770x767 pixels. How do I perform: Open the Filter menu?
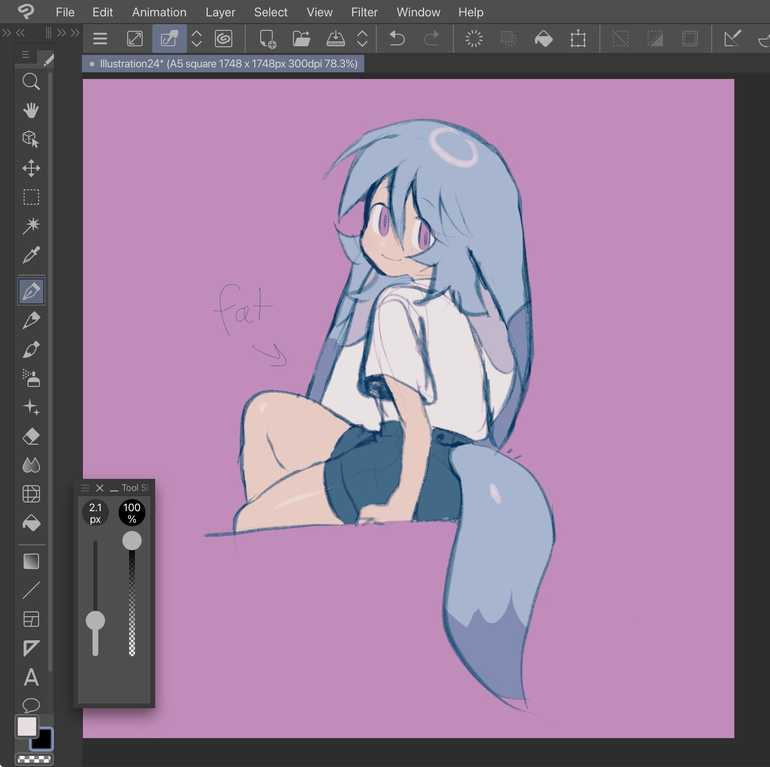point(364,12)
